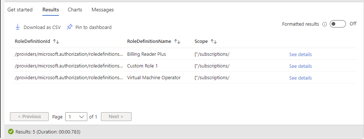
Task: Select the Results tab
Action: point(50,10)
